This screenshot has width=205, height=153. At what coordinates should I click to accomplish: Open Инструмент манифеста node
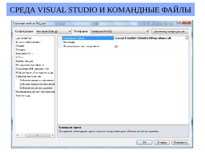(30, 65)
